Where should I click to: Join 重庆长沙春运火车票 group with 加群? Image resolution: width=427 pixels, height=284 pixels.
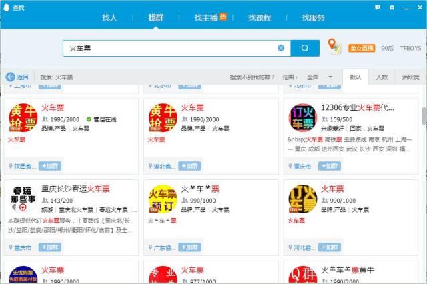[50, 247]
